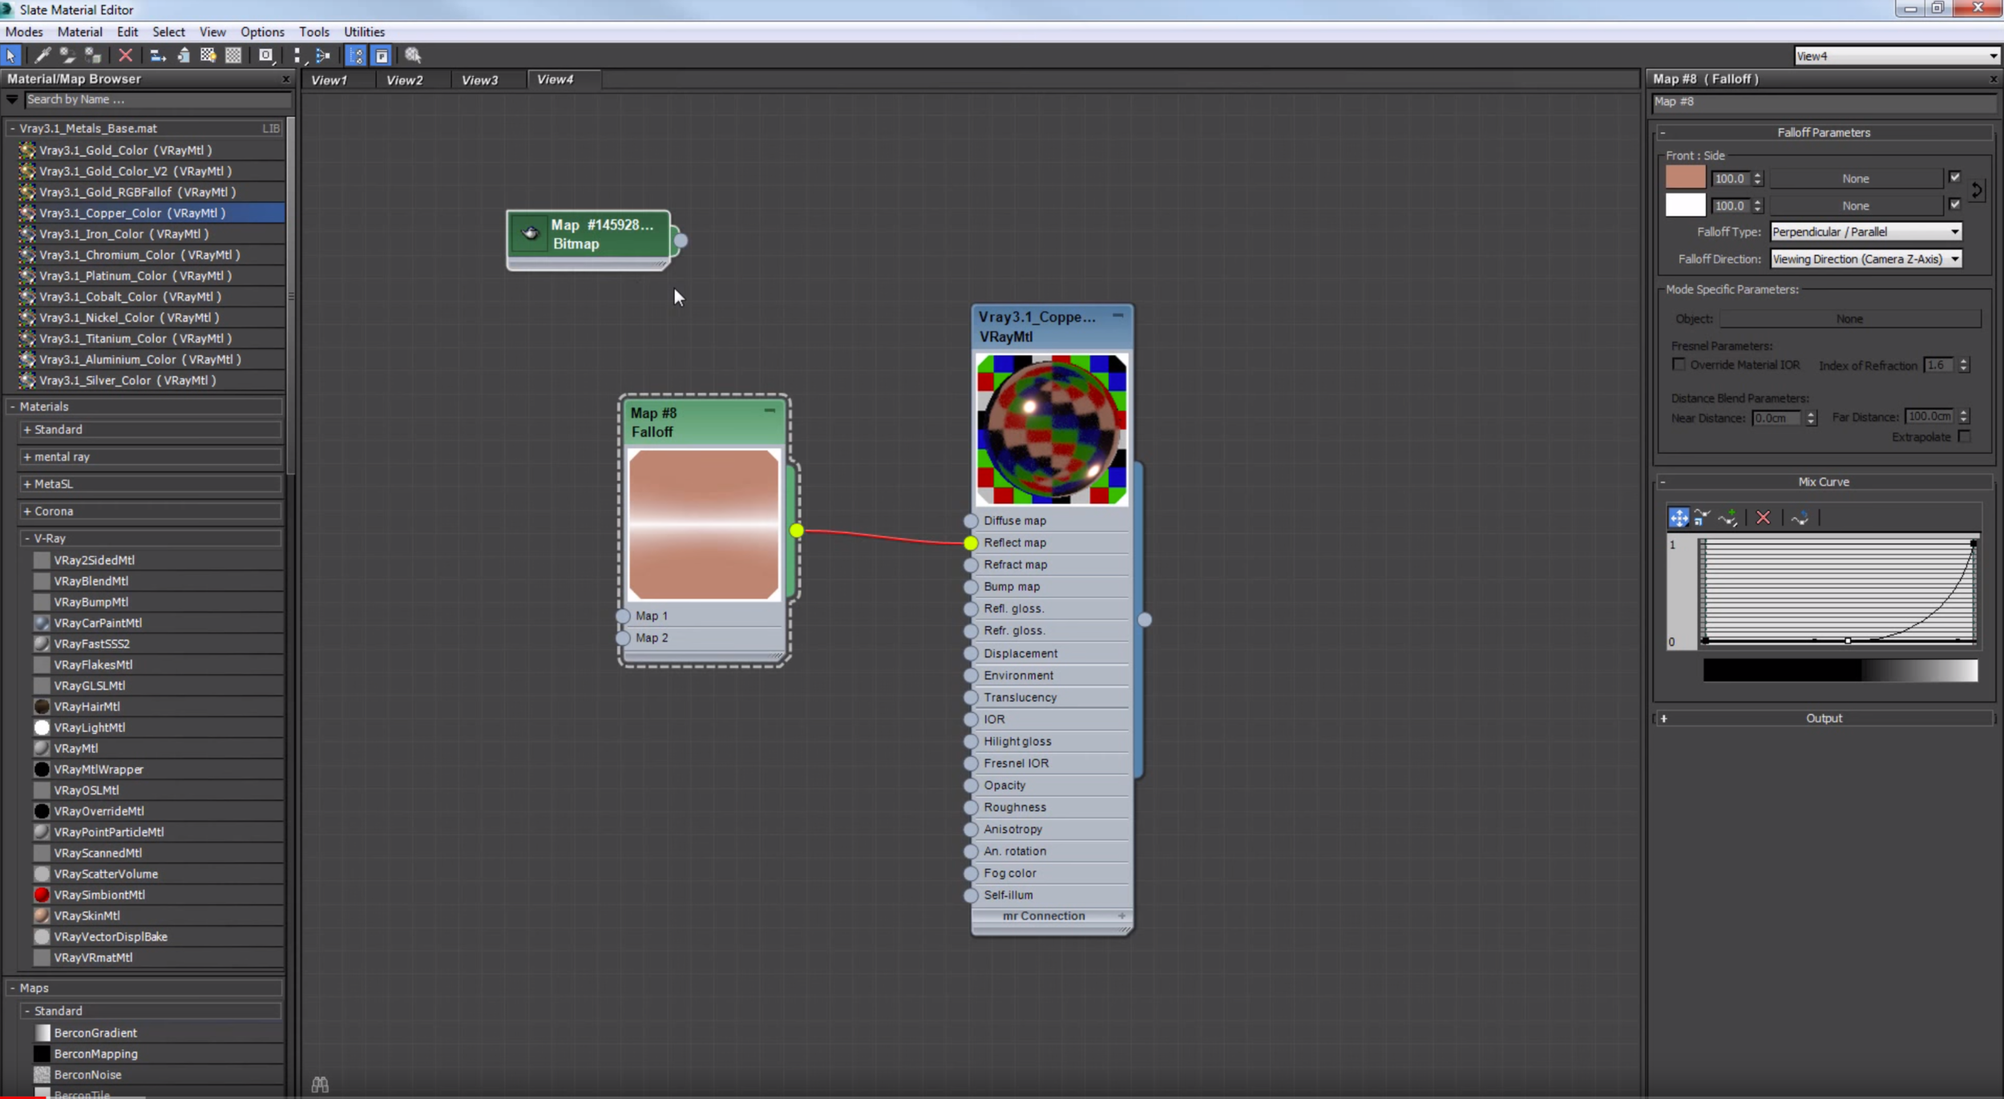This screenshot has height=1099, width=2004.
Task: Click binoculars search icon at view bottom
Action: pyautogui.click(x=320, y=1085)
